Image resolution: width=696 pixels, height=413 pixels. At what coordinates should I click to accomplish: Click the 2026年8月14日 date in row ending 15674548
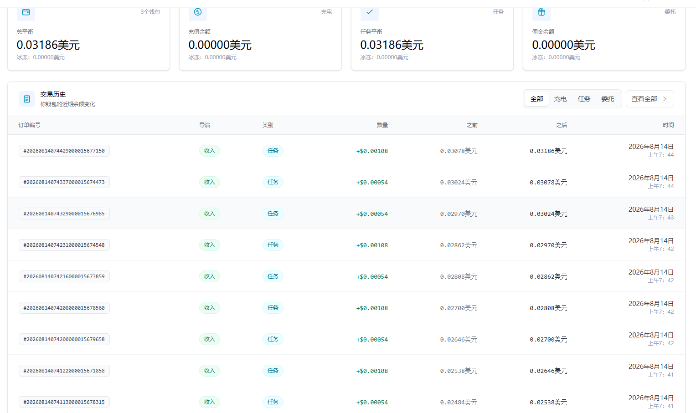click(651, 241)
